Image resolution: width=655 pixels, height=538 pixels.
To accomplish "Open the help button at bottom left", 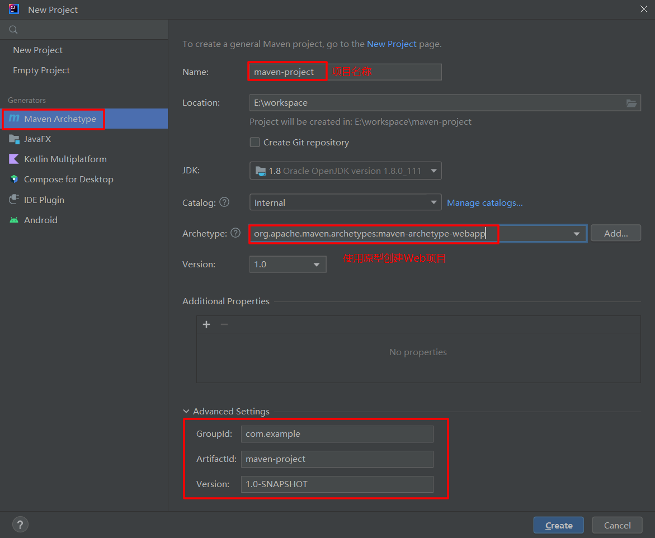I will [x=21, y=524].
